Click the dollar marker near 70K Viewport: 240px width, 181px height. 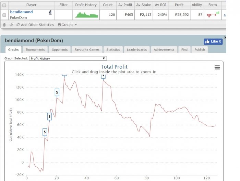click(49, 116)
